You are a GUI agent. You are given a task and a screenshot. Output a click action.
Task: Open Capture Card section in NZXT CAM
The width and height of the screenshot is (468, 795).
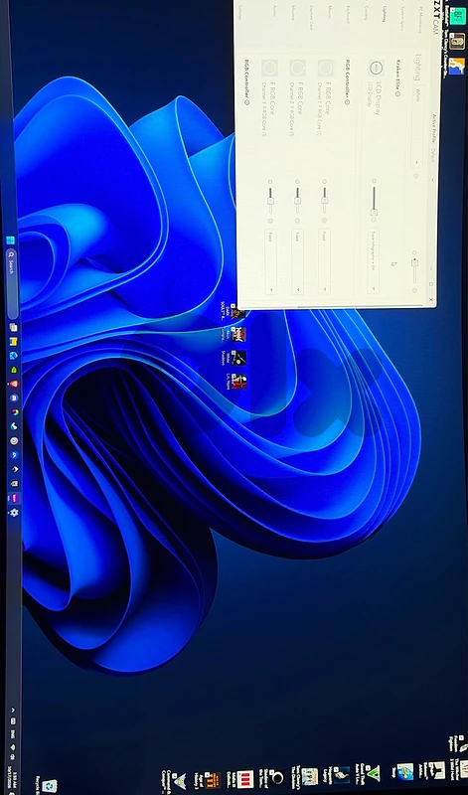coord(310,18)
